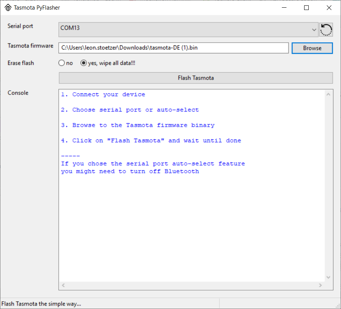Click console scroll right arrow
This screenshot has width=341, height=309.
[x=320, y=285]
